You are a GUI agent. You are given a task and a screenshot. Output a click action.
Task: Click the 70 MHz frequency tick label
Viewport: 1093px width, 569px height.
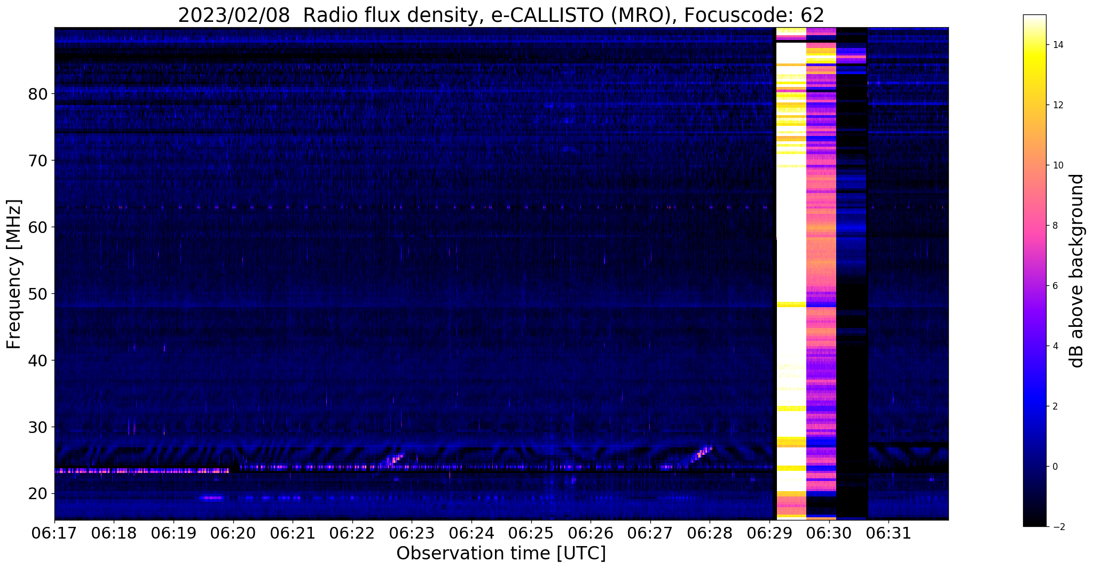[x=37, y=161]
